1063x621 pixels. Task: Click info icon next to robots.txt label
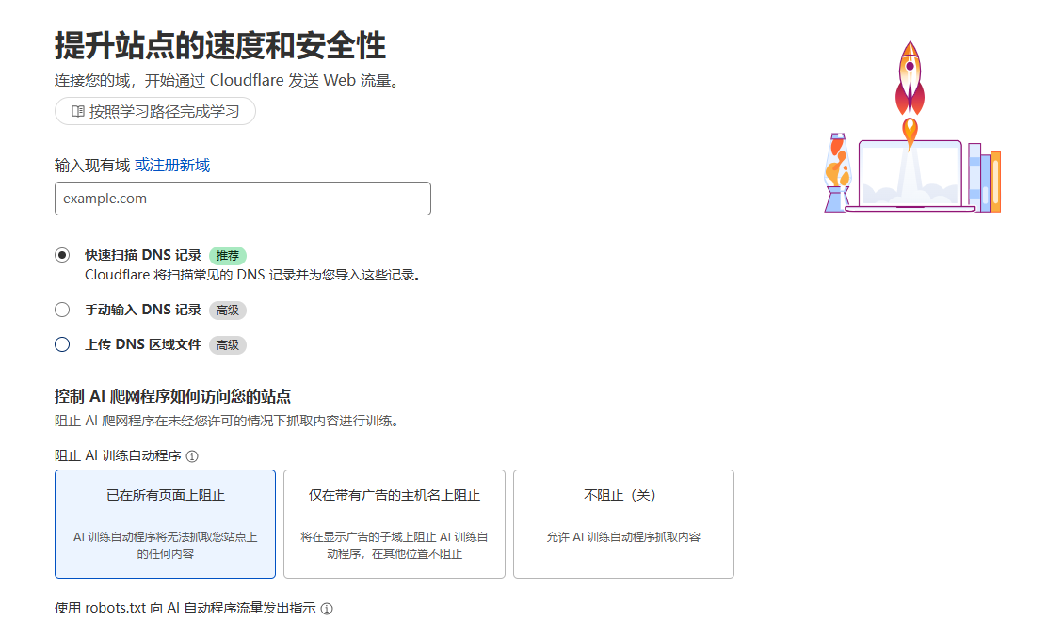click(x=327, y=609)
